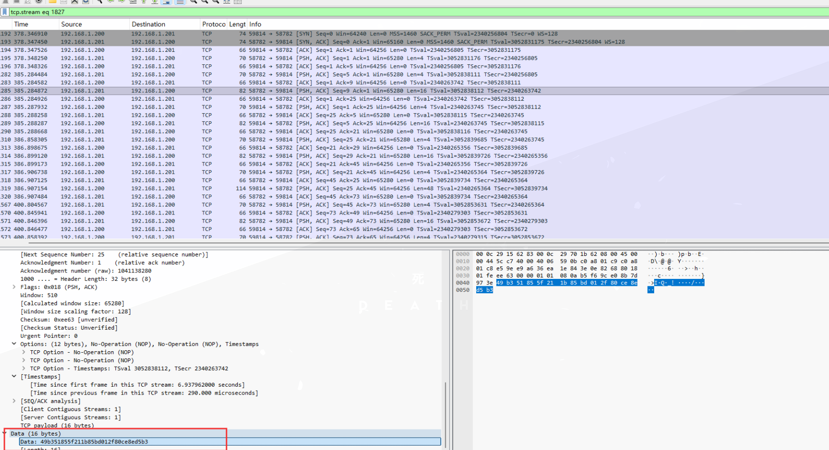Select the Data: 49b351855f21... payload line
The width and height of the screenshot is (829, 450).
pos(84,442)
